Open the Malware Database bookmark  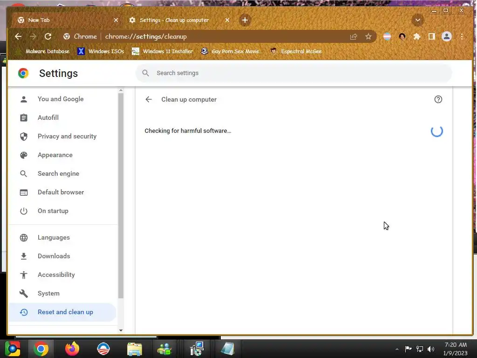42,51
